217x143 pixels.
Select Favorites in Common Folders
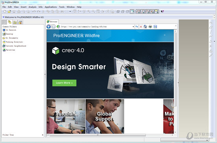(9, 50)
